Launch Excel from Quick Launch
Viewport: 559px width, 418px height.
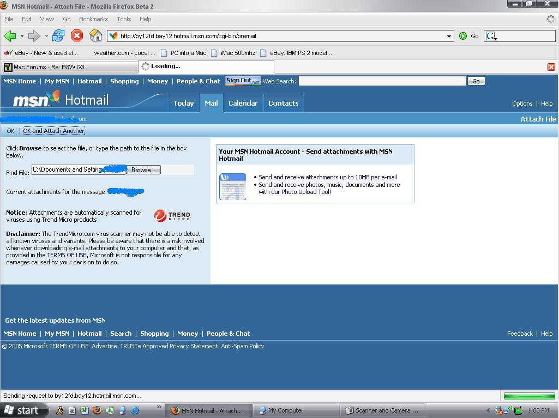coord(85,410)
